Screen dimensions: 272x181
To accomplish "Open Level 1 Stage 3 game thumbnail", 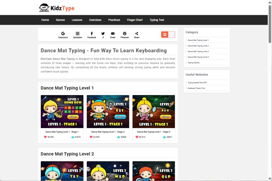I will coord(154,112).
